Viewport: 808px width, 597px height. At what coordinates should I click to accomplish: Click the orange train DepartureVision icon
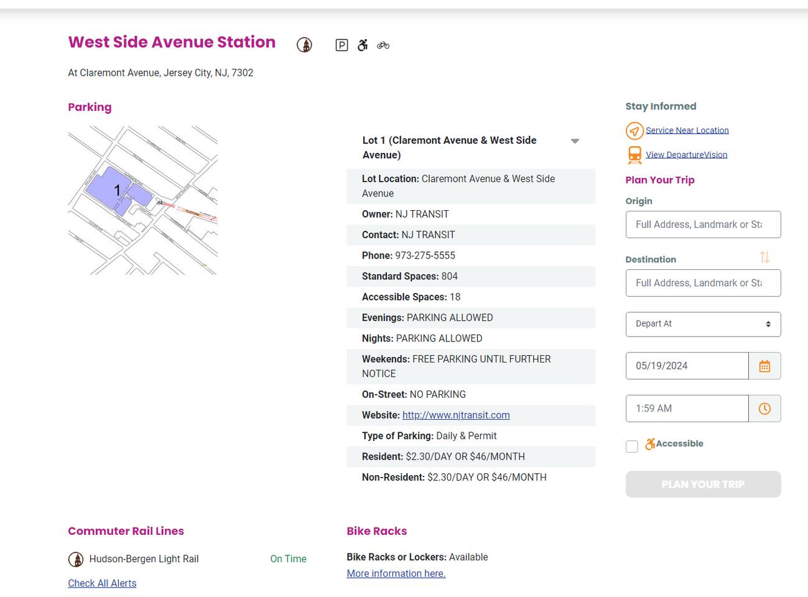pos(634,155)
